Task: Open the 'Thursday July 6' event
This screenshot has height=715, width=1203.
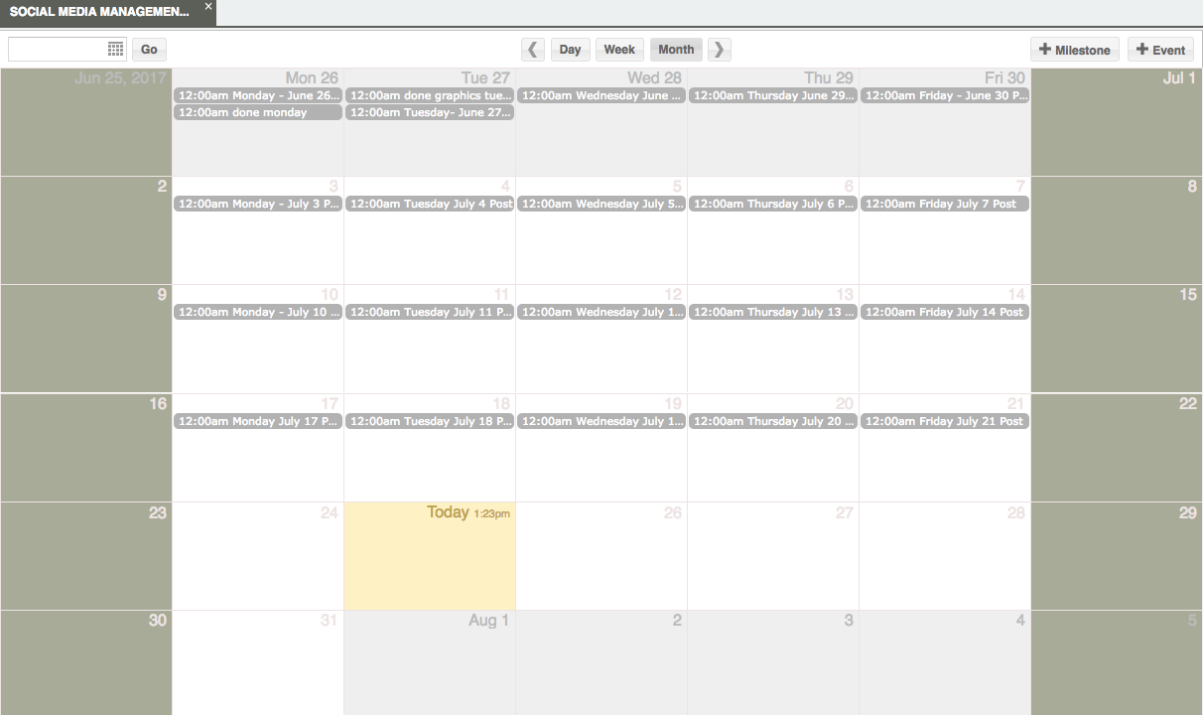Action: [773, 204]
